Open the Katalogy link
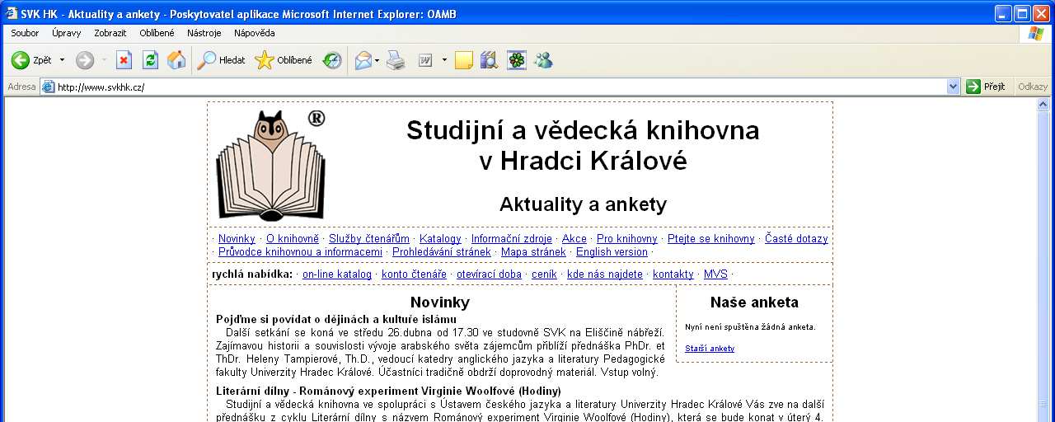1055x422 pixels. coord(440,239)
